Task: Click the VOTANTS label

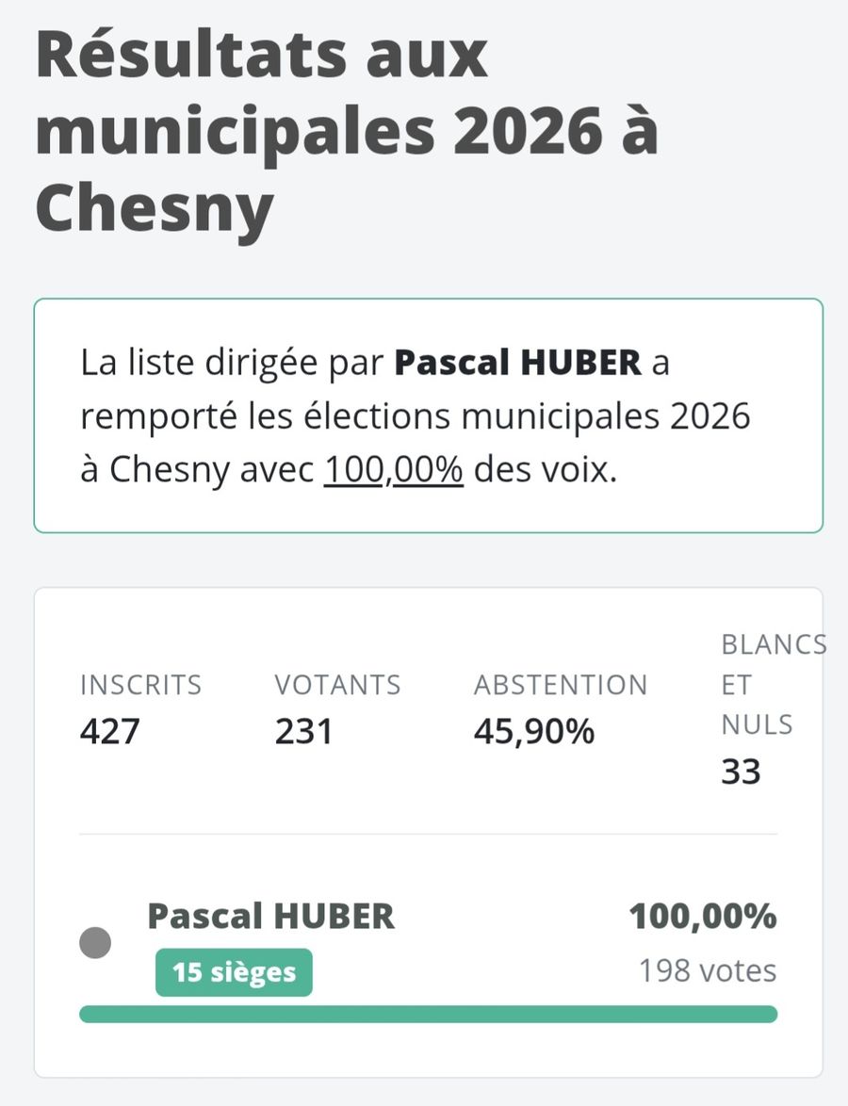Action: coord(337,685)
